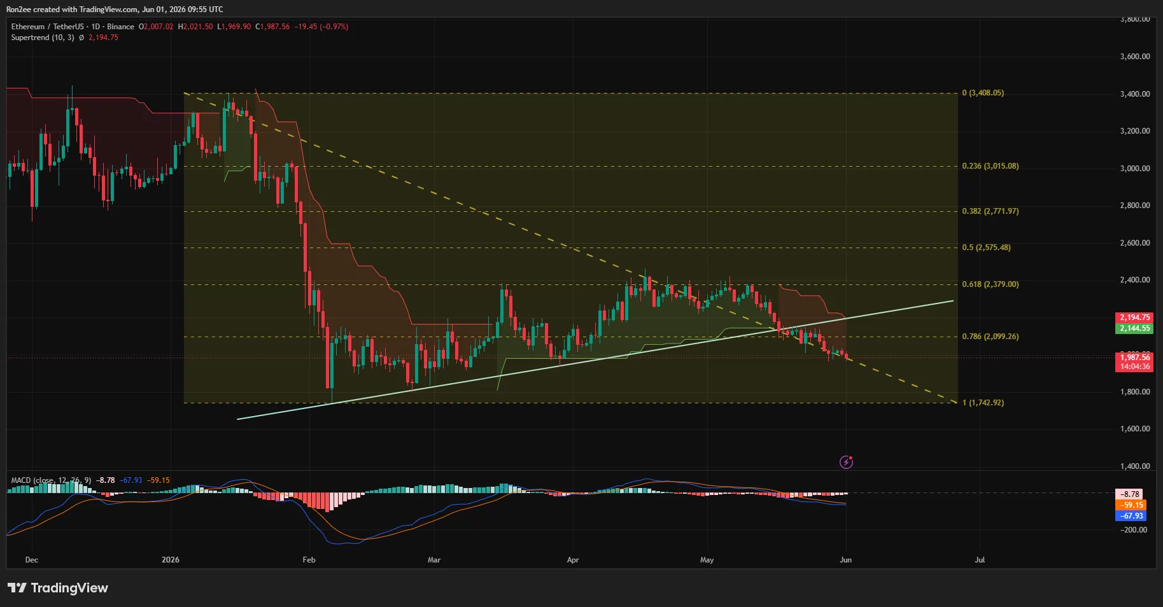Click the Ethereum / TetherUS symbol title
The height and width of the screenshot is (607, 1163).
tap(47, 27)
